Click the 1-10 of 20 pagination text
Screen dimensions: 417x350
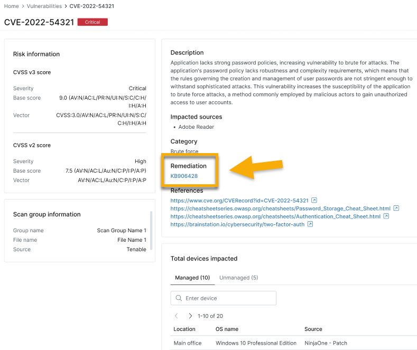click(210, 316)
